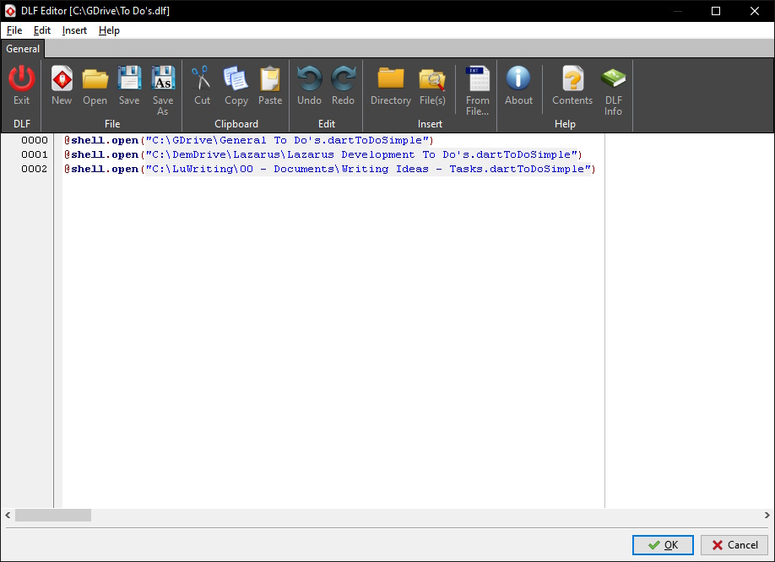This screenshot has height=562, width=775.
Task: Click the Exit power icon
Action: point(22,79)
